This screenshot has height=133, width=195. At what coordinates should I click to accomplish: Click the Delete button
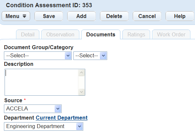pos(114,16)
